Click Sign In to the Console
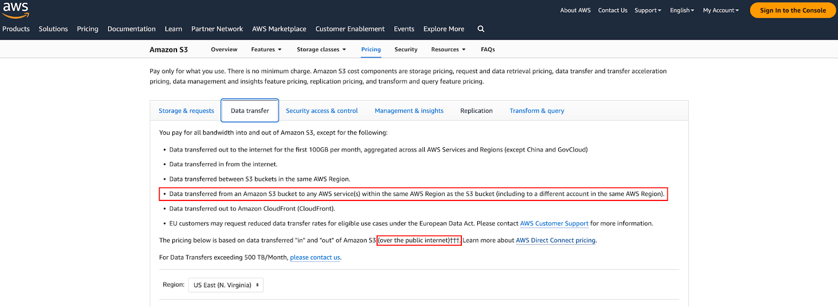 tap(792, 10)
